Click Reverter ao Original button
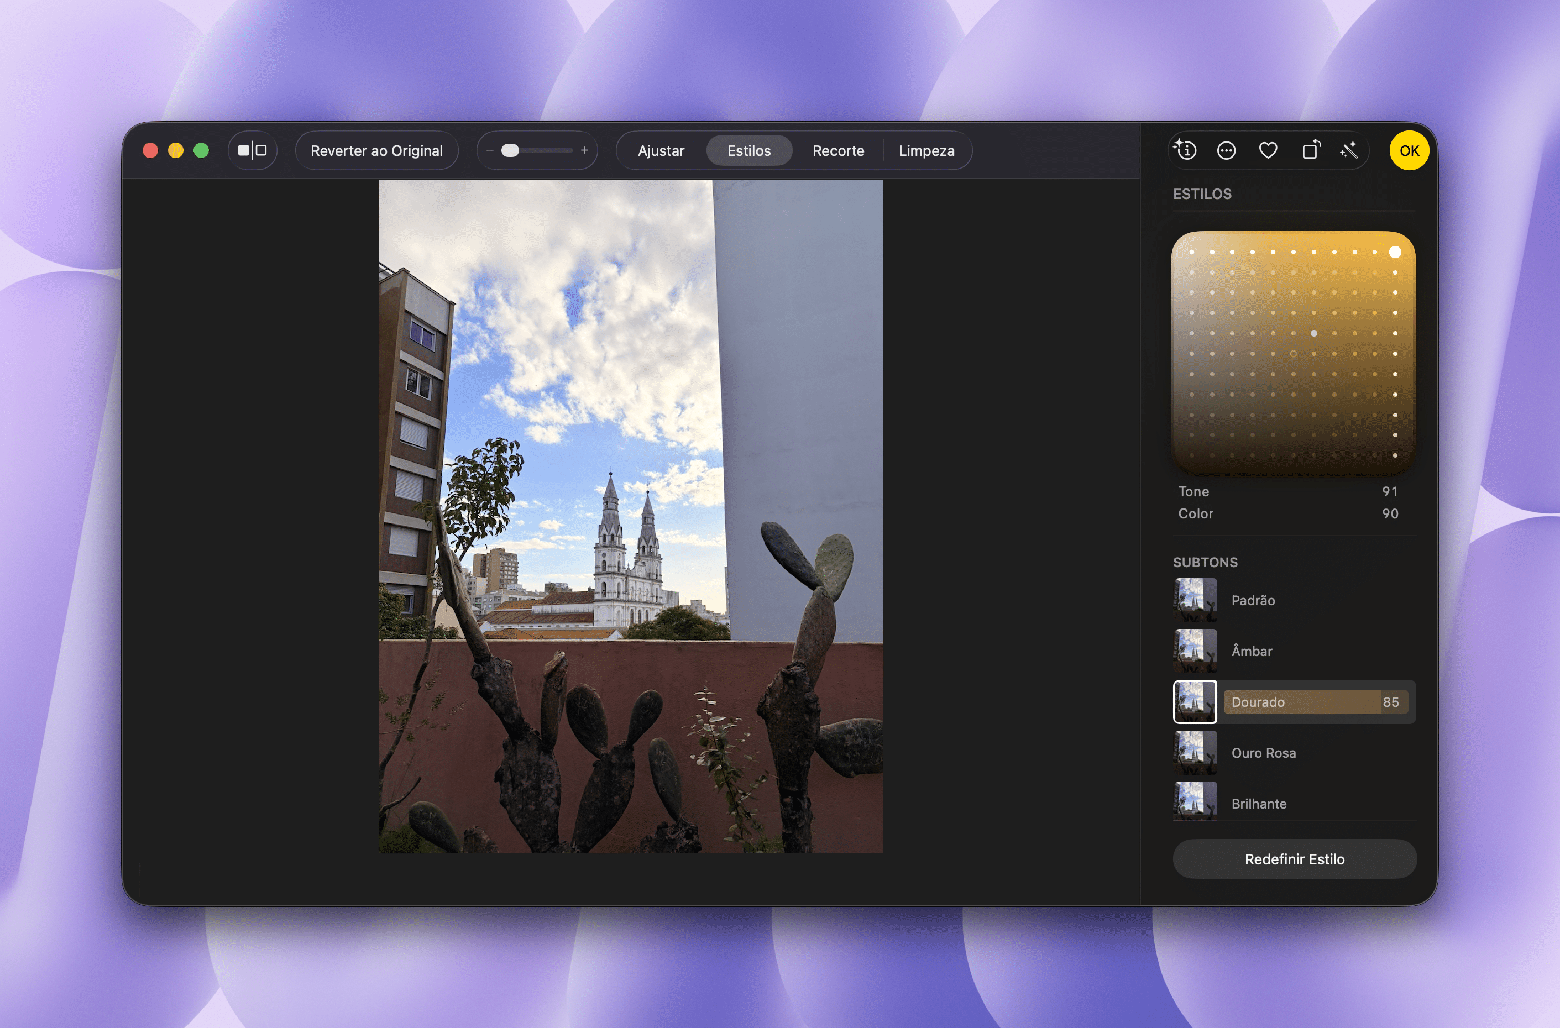 pos(376,151)
